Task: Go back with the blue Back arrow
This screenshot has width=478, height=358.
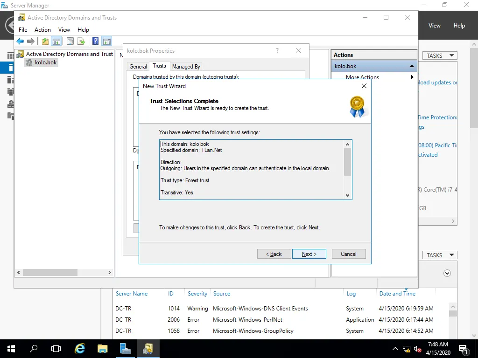Action: tap(20, 41)
